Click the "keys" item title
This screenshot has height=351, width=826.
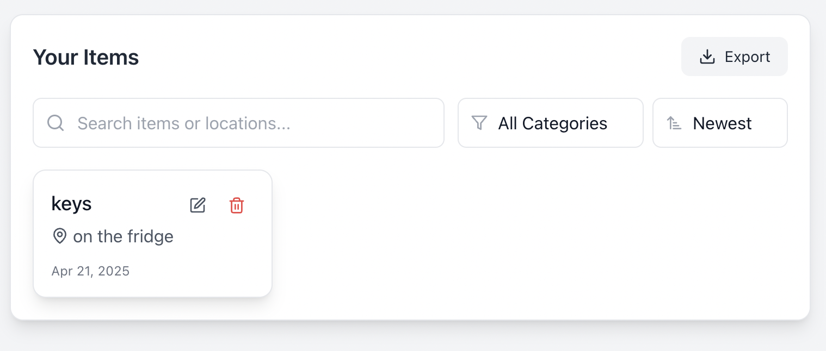71,204
